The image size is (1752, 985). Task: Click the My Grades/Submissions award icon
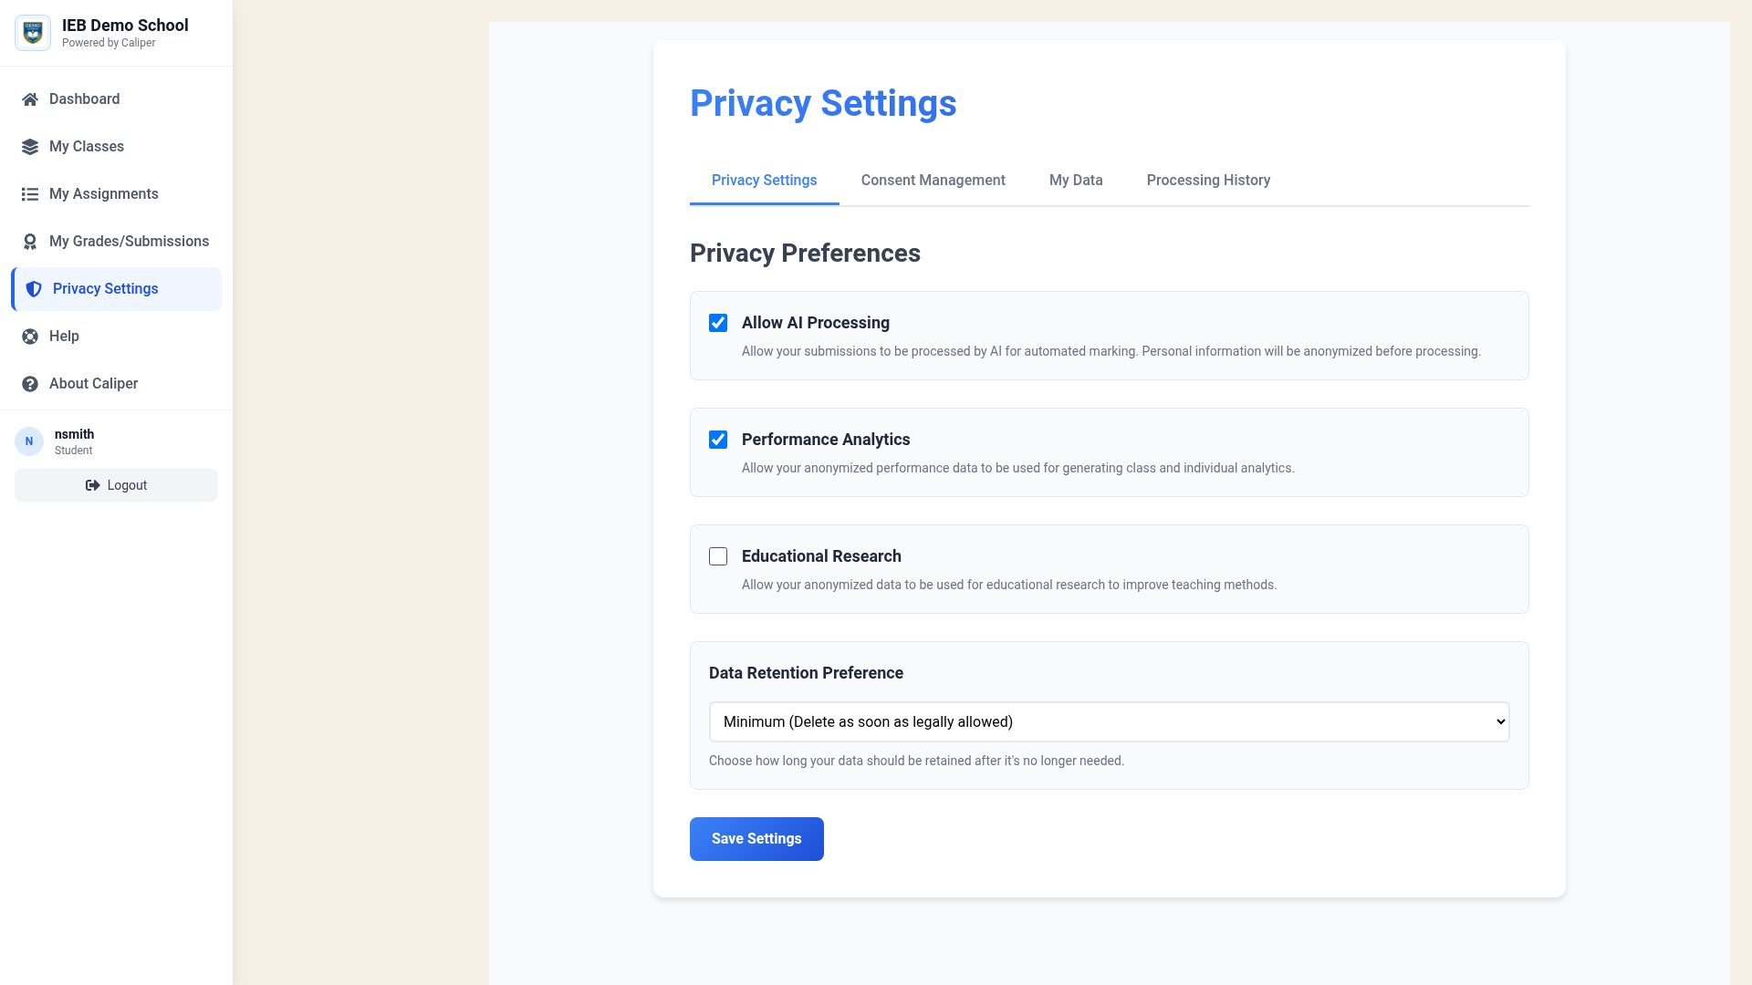pos(30,242)
